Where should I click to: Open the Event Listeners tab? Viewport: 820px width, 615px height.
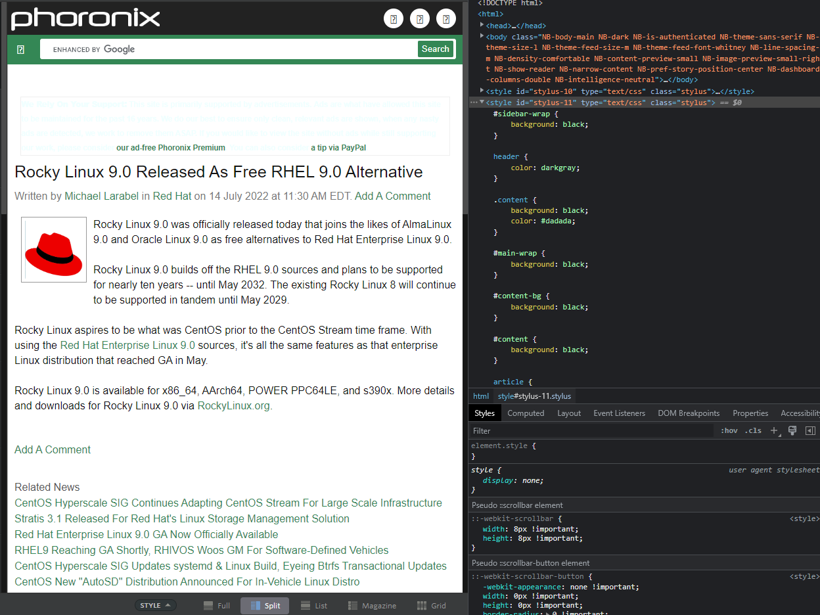619,413
